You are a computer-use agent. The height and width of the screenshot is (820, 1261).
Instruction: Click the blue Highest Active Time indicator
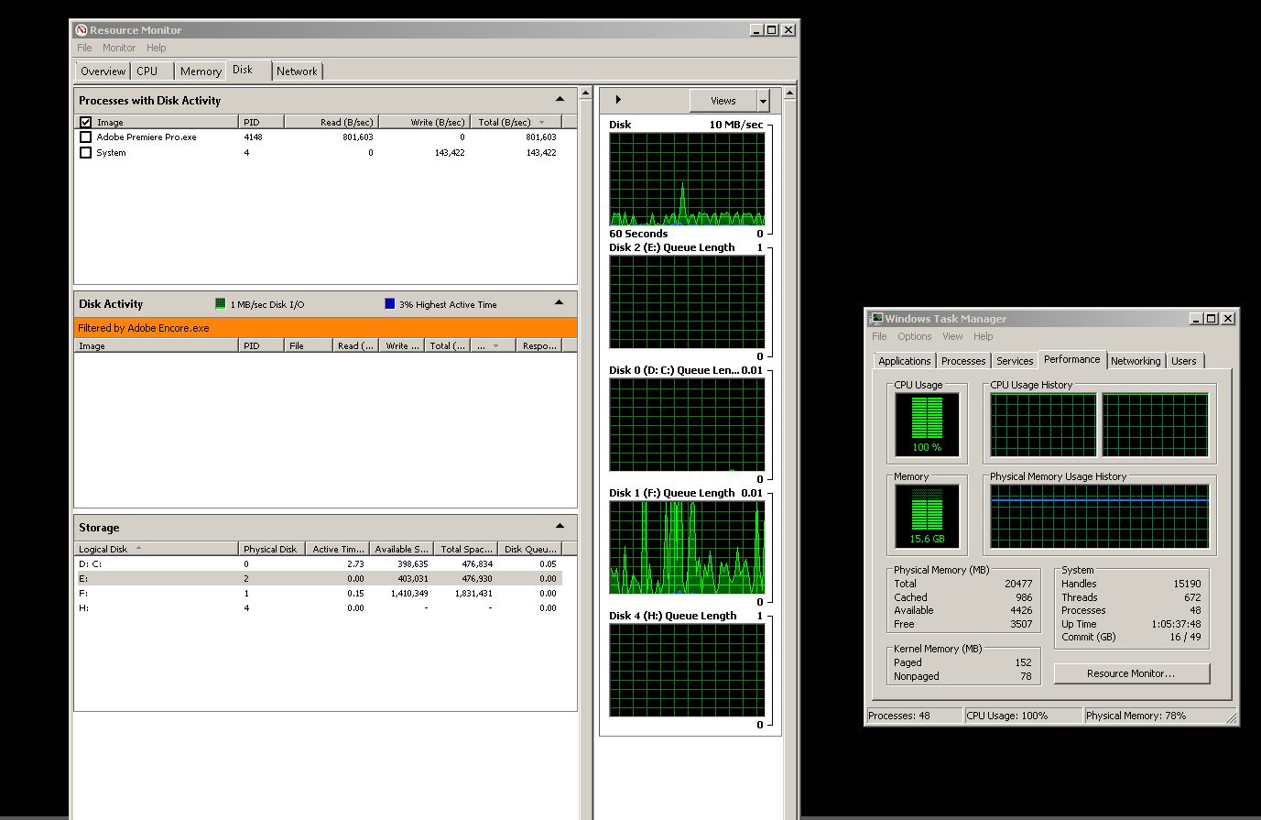tap(390, 304)
